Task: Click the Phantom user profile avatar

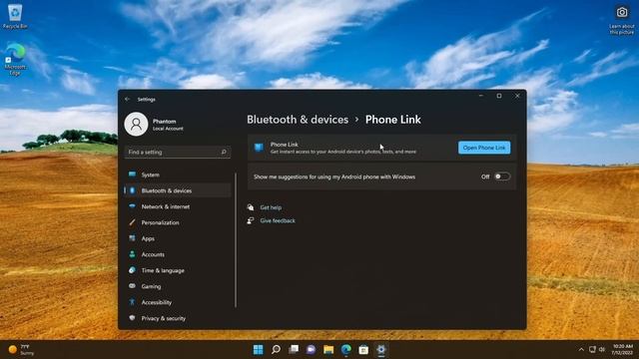Action: pyautogui.click(x=136, y=124)
